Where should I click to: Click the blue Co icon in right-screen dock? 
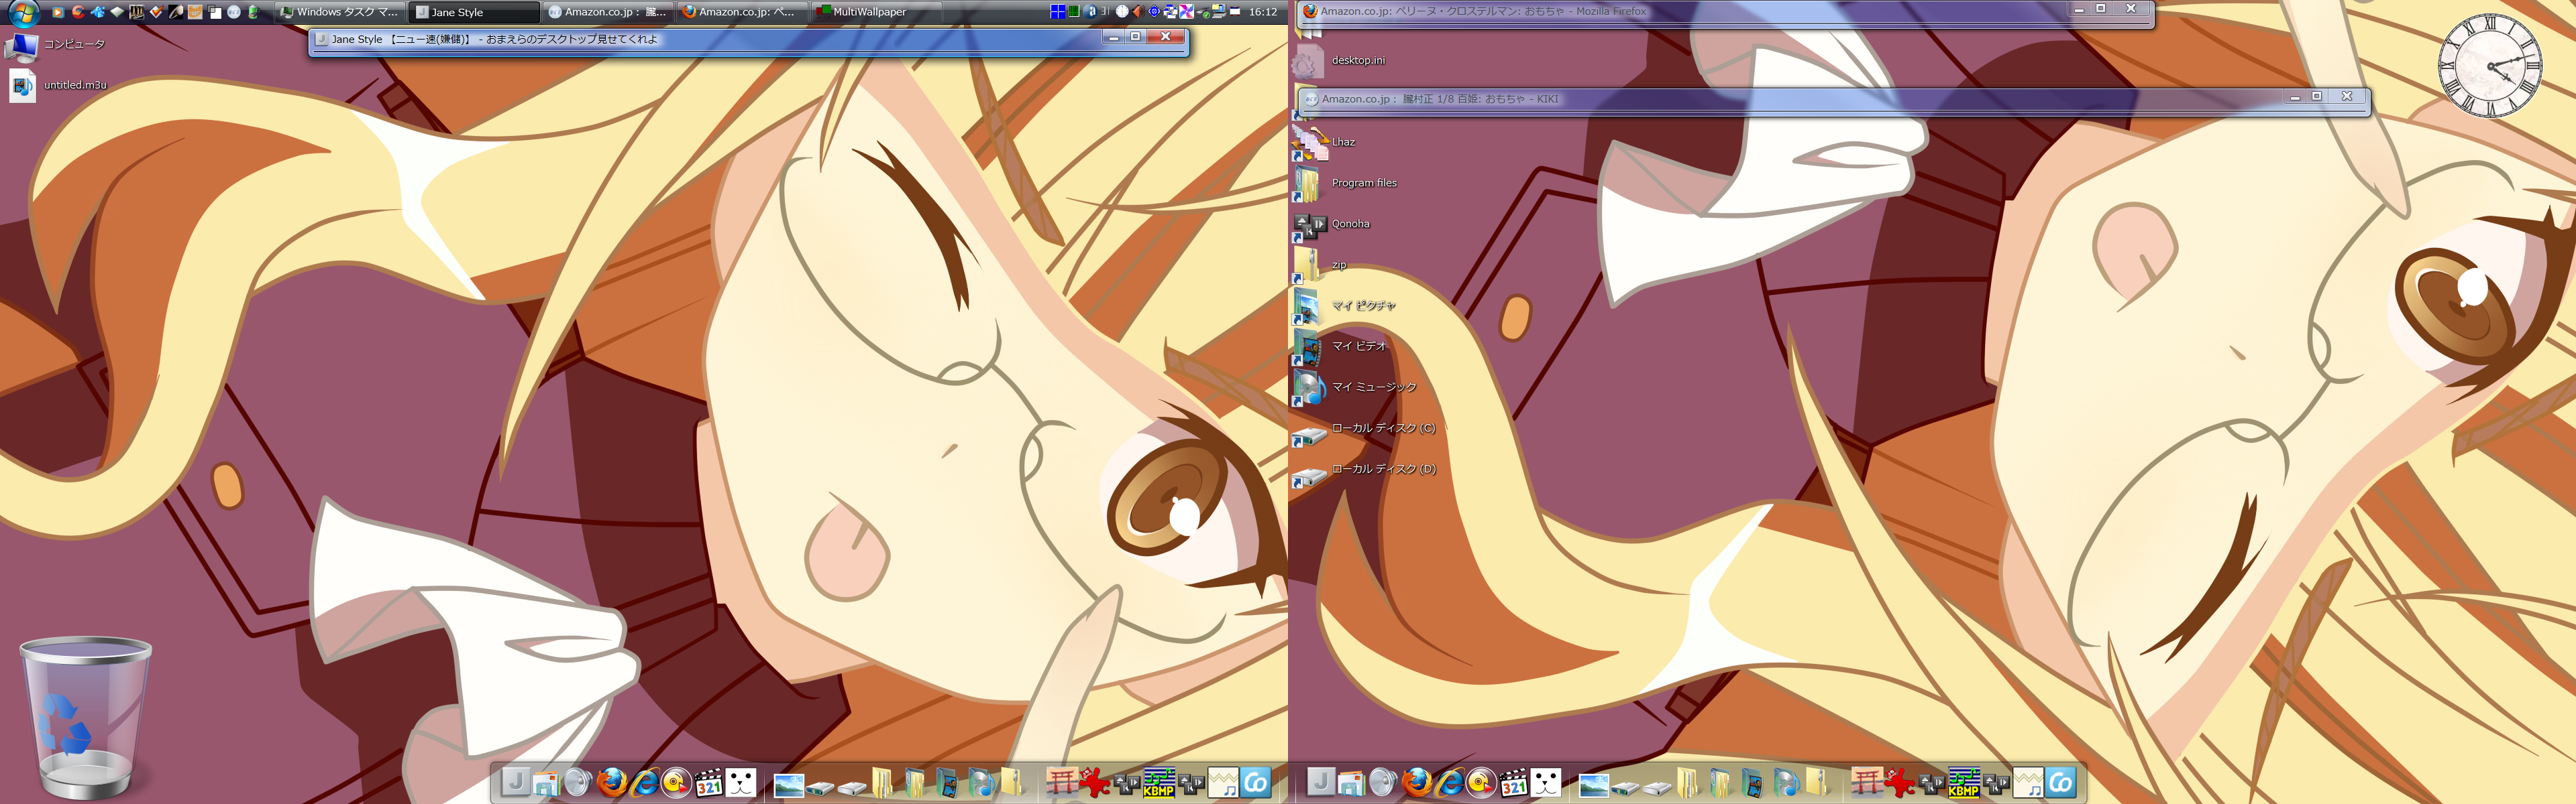pos(2061,782)
